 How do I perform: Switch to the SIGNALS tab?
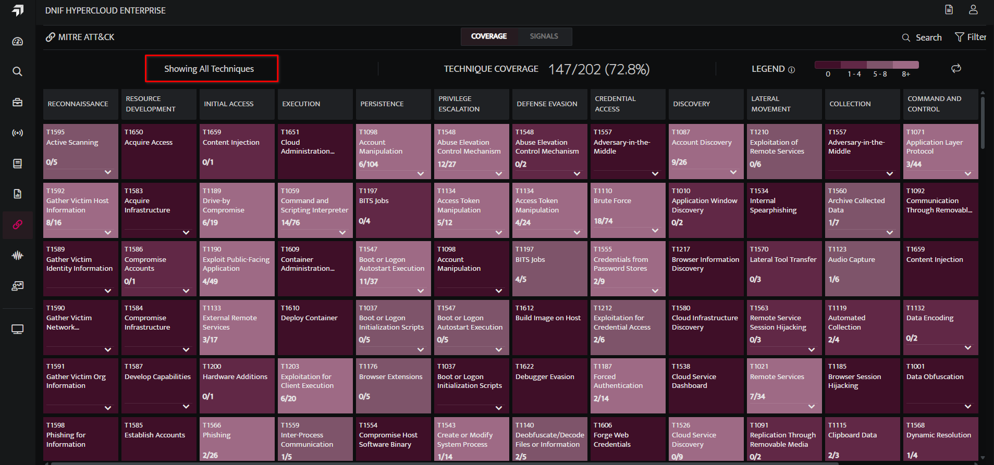[544, 36]
